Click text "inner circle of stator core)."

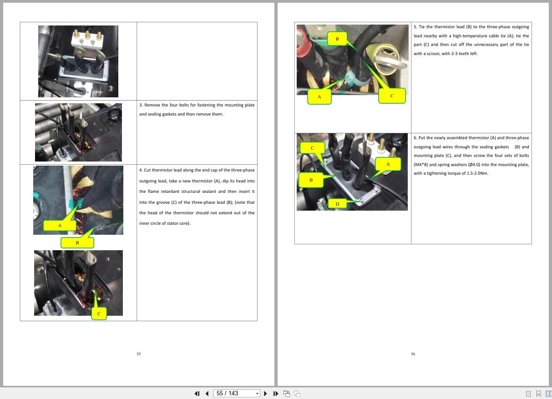(x=165, y=223)
